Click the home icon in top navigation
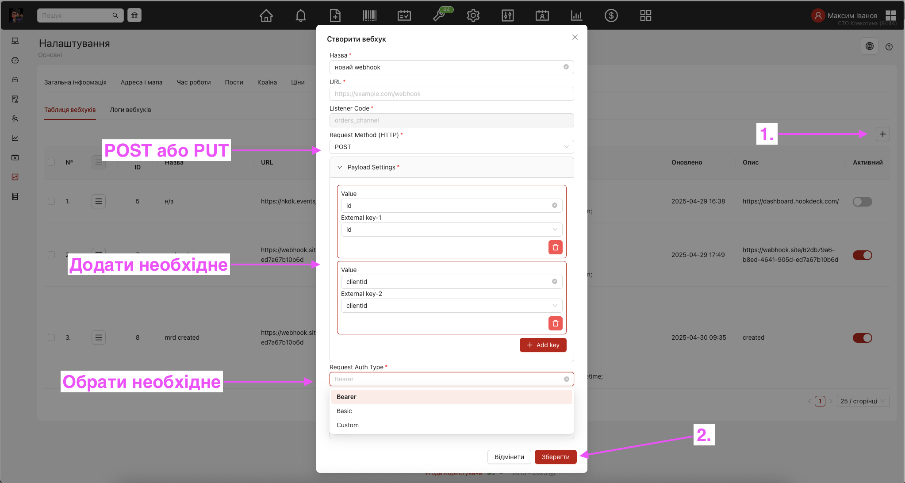Viewport: 905px width, 483px height. (266, 15)
